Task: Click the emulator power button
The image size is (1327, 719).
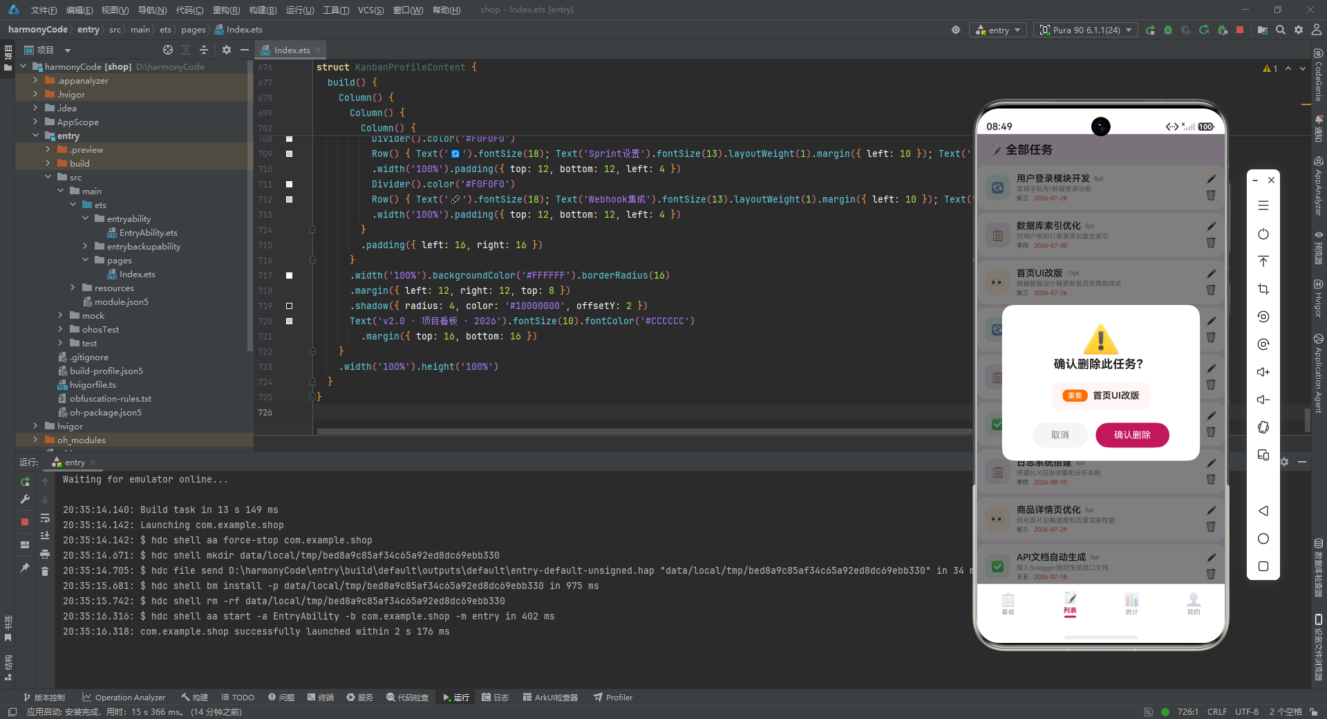Action: click(x=1263, y=234)
